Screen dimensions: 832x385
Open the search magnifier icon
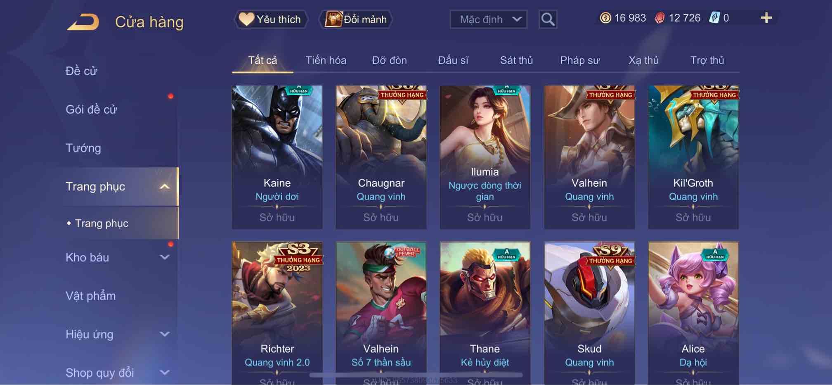pos(548,19)
